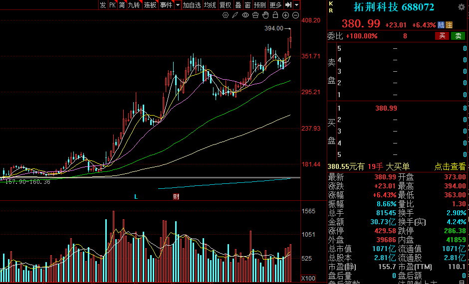Zoom out chart with minus icon
Screen dimensions: 469x284
(294, 15)
